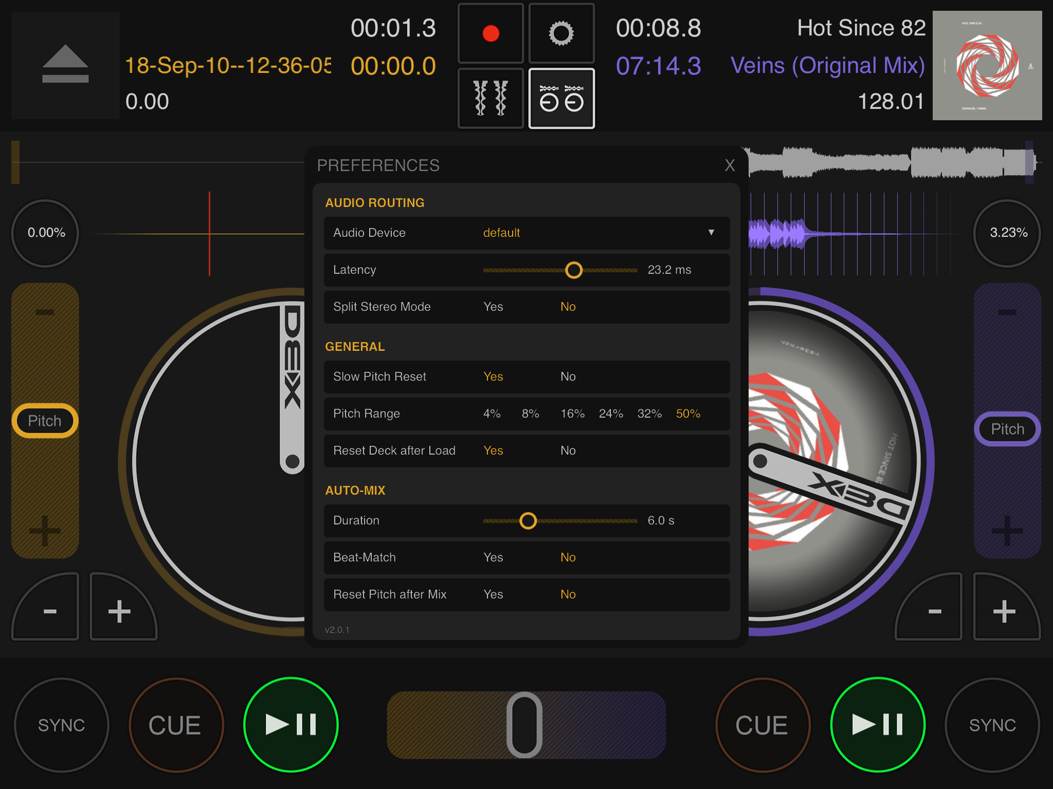Switch to the waveform view icon
This screenshot has width=1053, height=789.
point(491,98)
